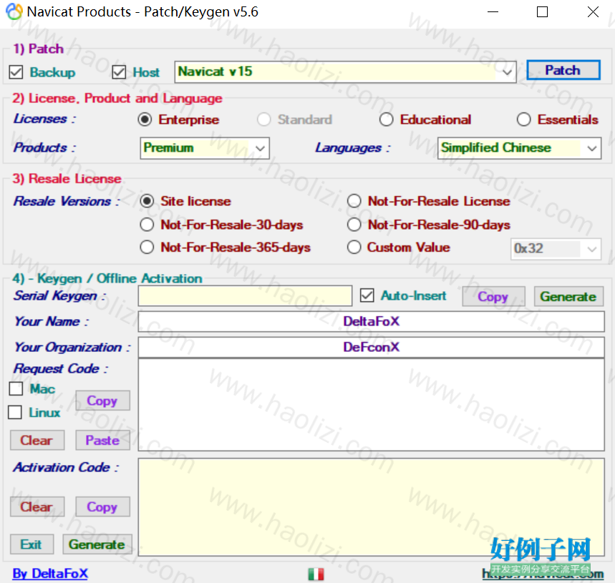The height and width of the screenshot is (583, 615).
Task: Click inside the Activation Code text area
Action: 371,507
